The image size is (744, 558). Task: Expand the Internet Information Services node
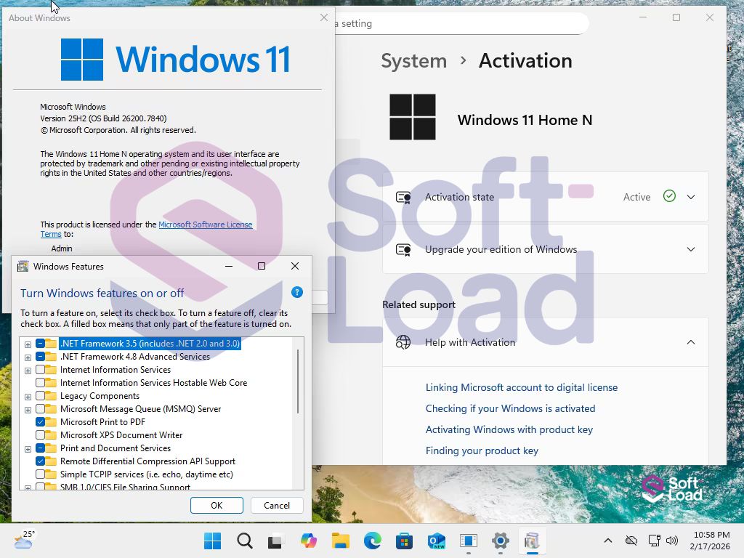[x=28, y=371]
